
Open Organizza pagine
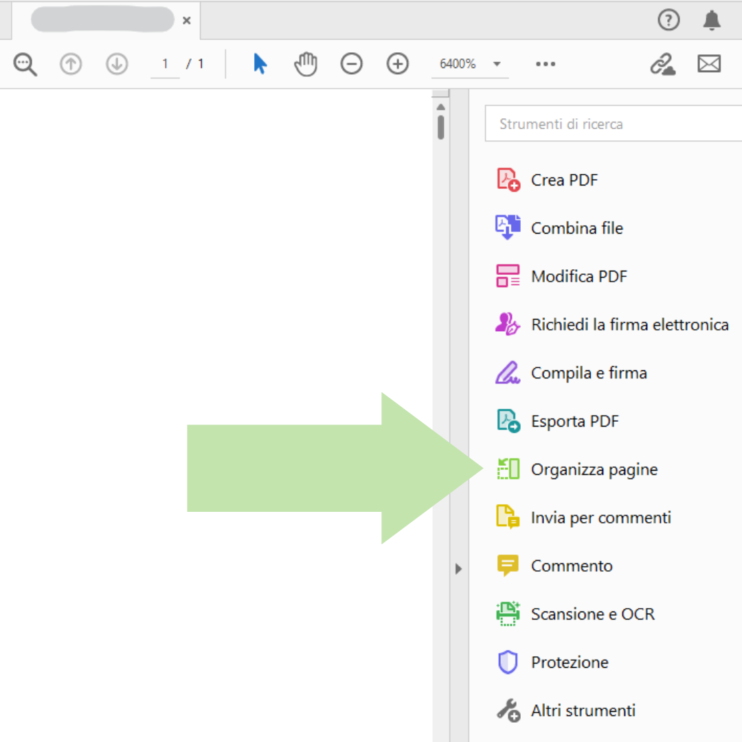click(x=594, y=469)
